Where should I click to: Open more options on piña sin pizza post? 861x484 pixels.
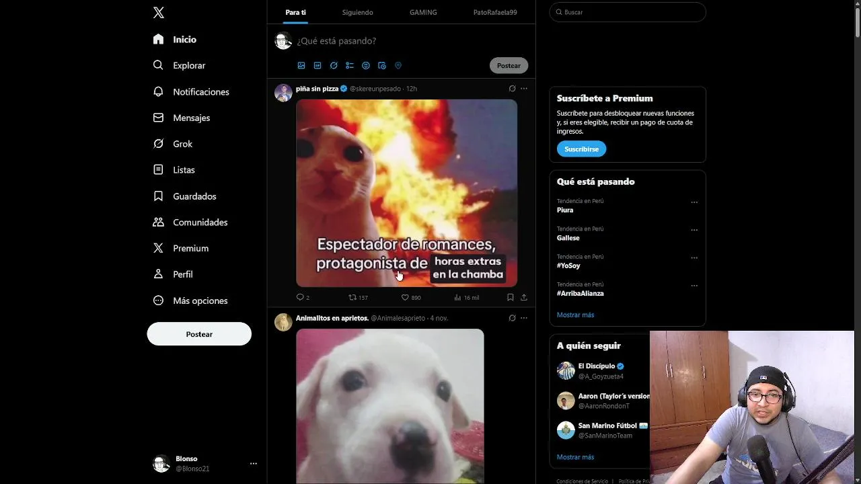point(524,89)
